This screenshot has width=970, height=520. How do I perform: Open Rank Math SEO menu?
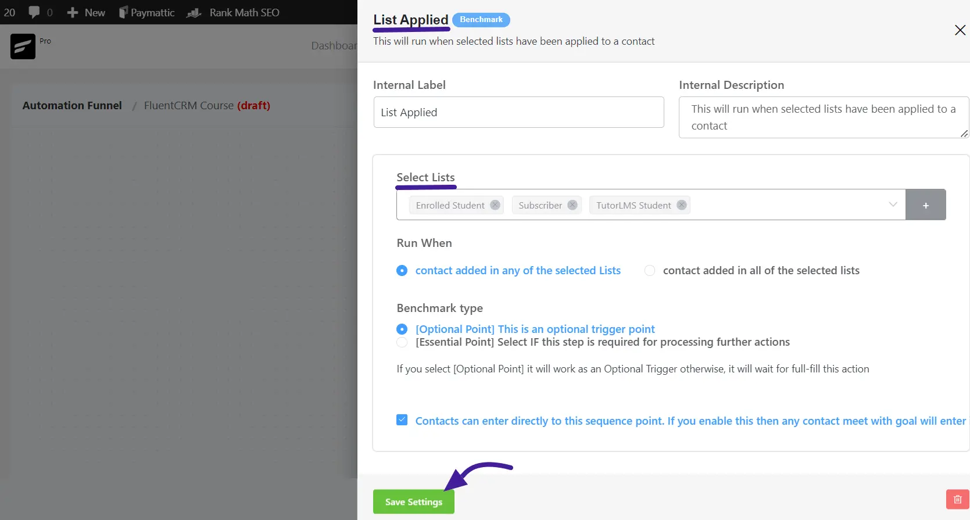click(x=234, y=12)
